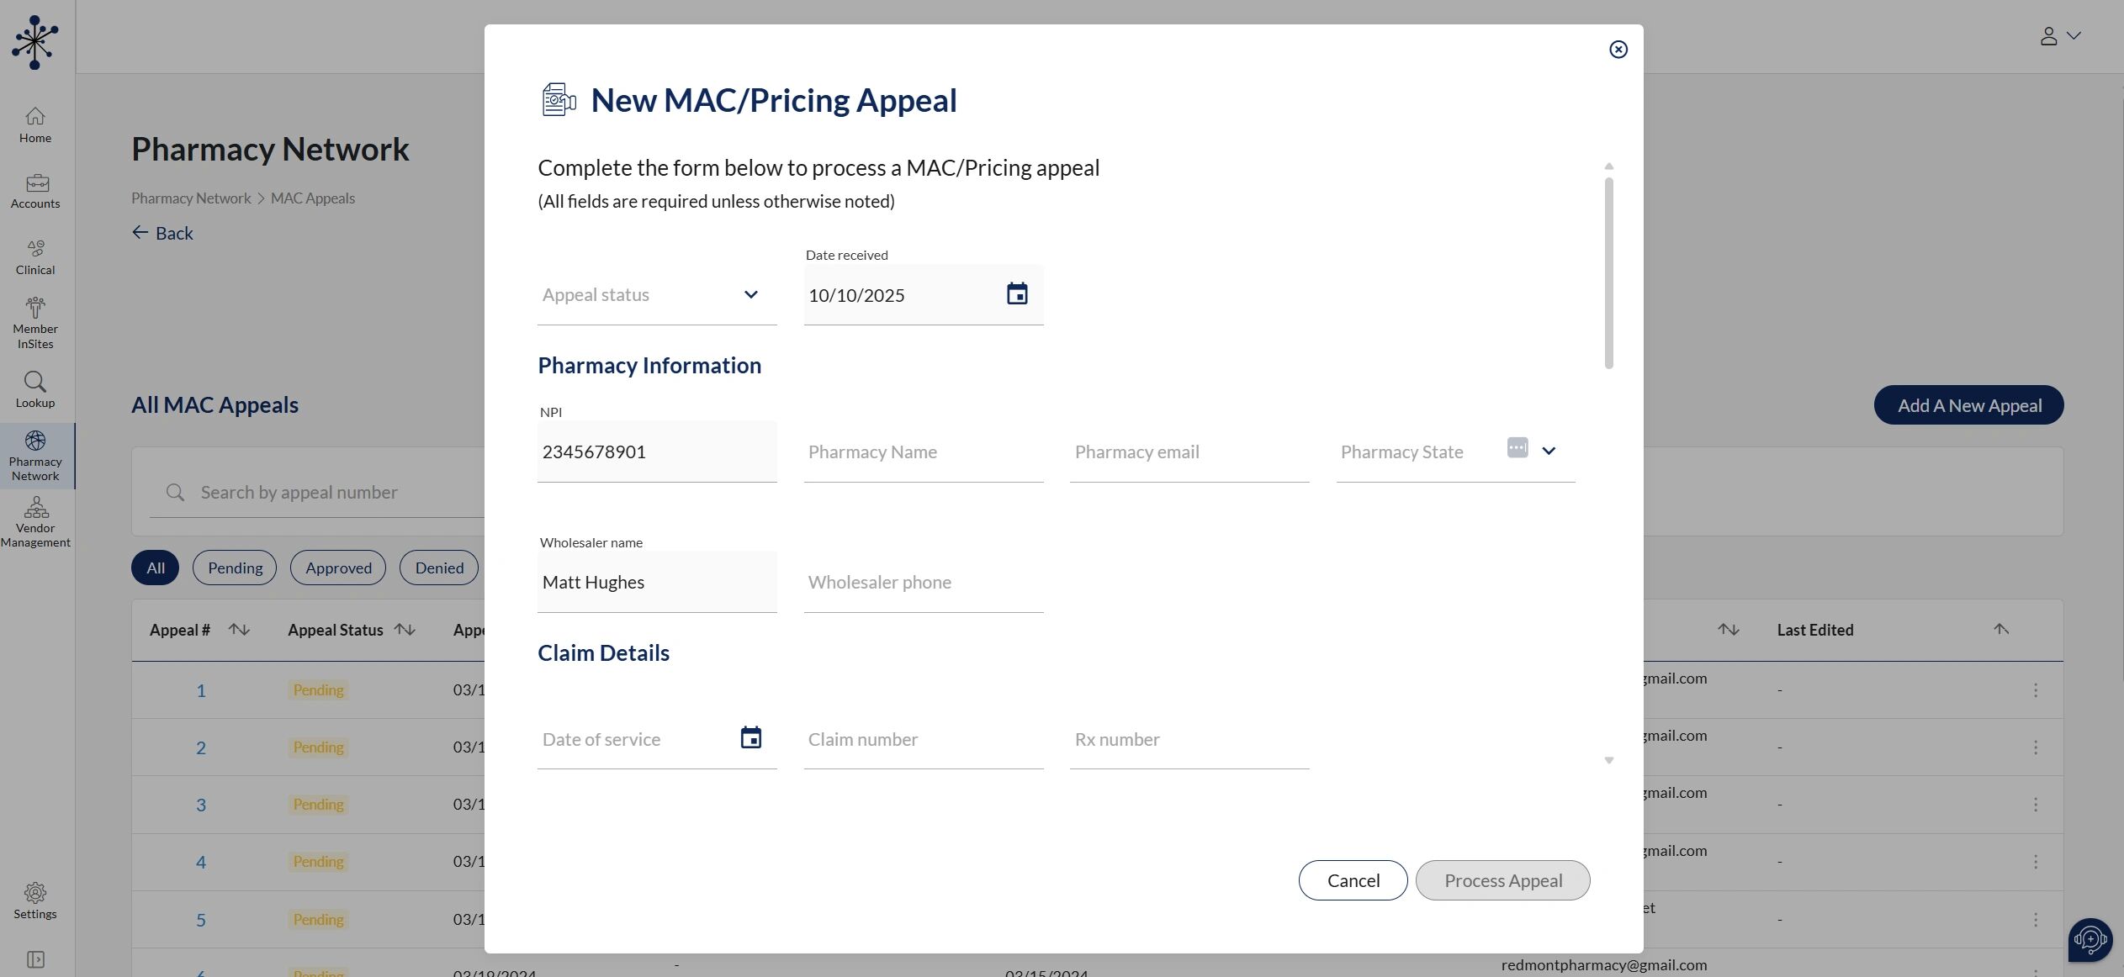Open Settings from the sidebar
This screenshot has width=2124, height=977.
tap(35, 900)
